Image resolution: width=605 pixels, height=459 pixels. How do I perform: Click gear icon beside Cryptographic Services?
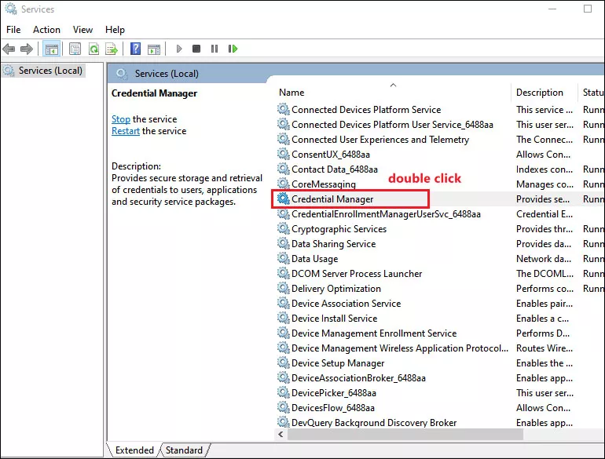pos(283,228)
